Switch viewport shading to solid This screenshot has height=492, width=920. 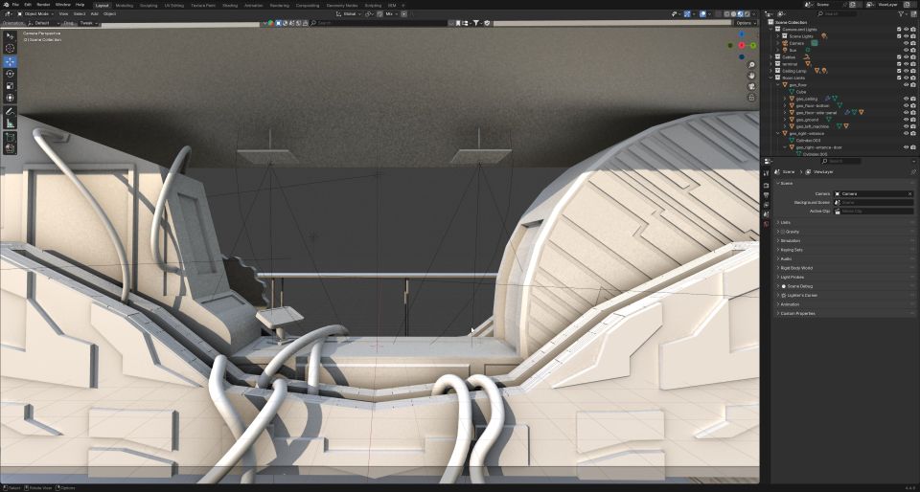click(x=733, y=13)
